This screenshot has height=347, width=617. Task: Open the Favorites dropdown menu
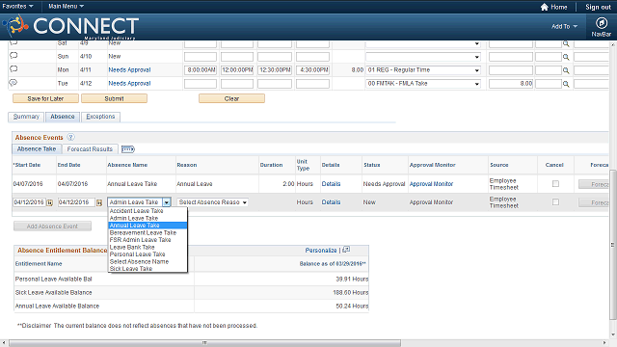tap(17, 7)
